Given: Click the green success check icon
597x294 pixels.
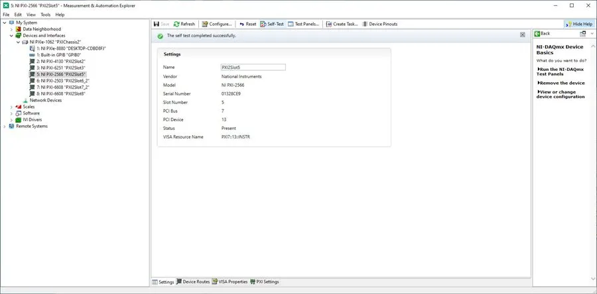Looking at the screenshot, I should pyautogui.click(x=161, y=36).
